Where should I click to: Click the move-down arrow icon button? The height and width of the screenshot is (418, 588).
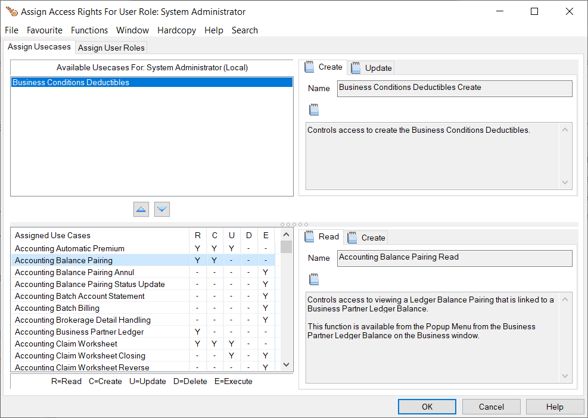pyautogui.click(x=162, y=209)
